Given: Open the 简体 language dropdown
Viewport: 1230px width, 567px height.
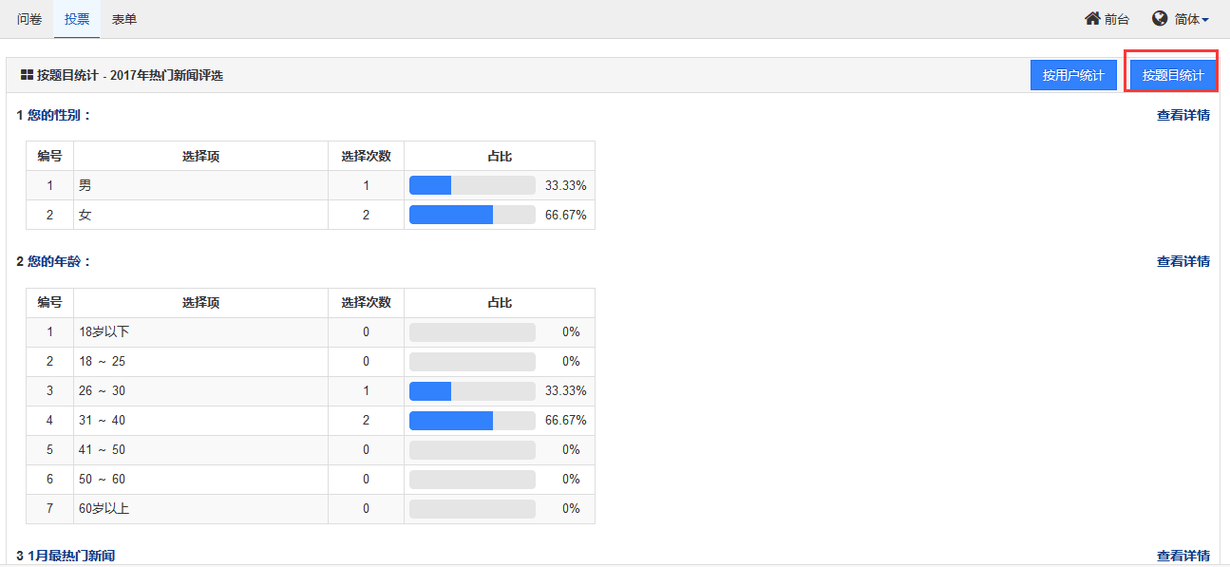Looking at the screenshot, I should click(1181, 19).
